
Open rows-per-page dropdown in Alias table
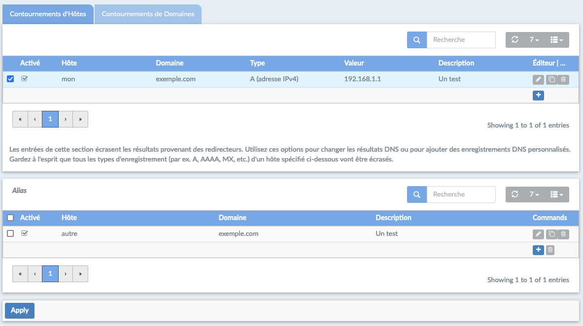point(534,195)
